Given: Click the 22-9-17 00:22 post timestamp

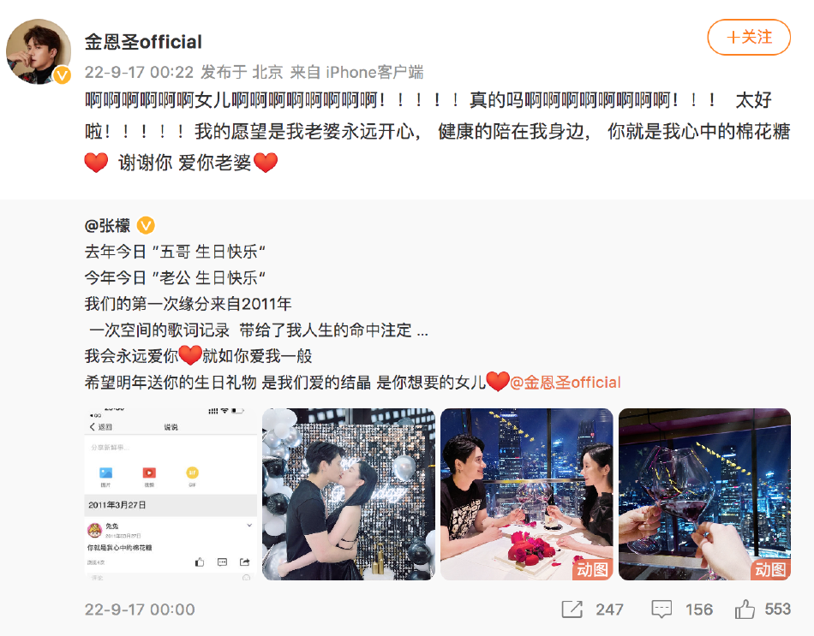Looking at the screenshot, I should click(x=139, y=72).
